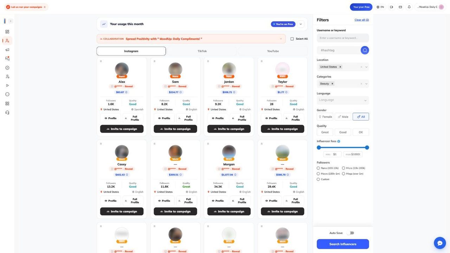The width and height of the screenshot is (450, 253).
Task: Select the Instagram tab
Action: 131,51
